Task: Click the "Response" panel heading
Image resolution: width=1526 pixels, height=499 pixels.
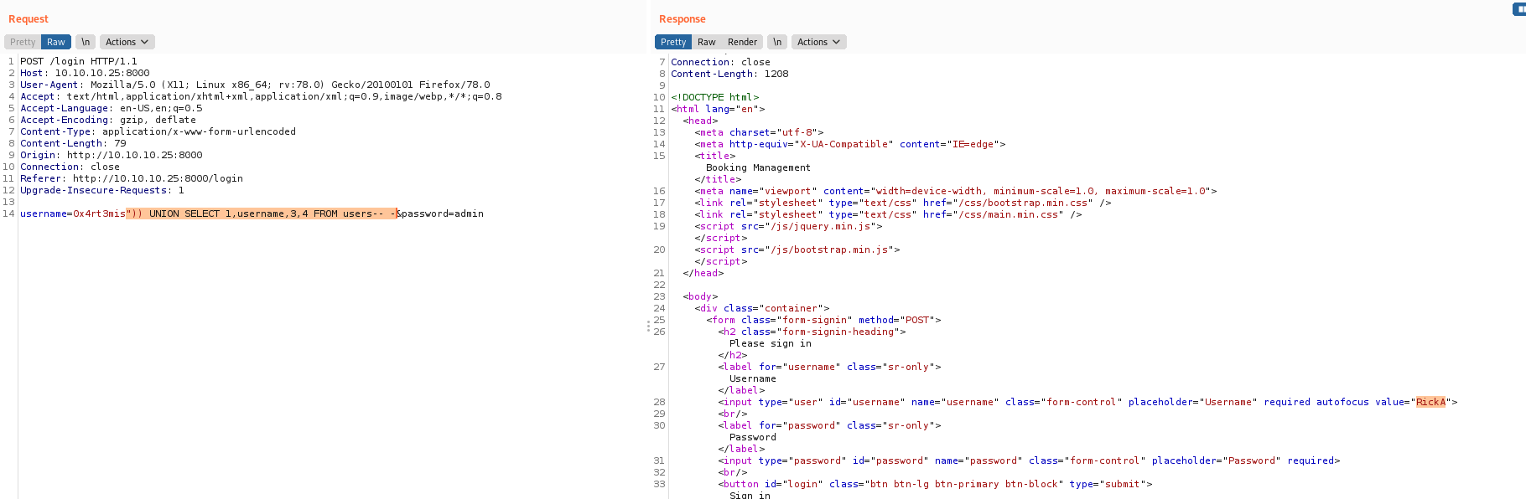Action: (683, 19)
